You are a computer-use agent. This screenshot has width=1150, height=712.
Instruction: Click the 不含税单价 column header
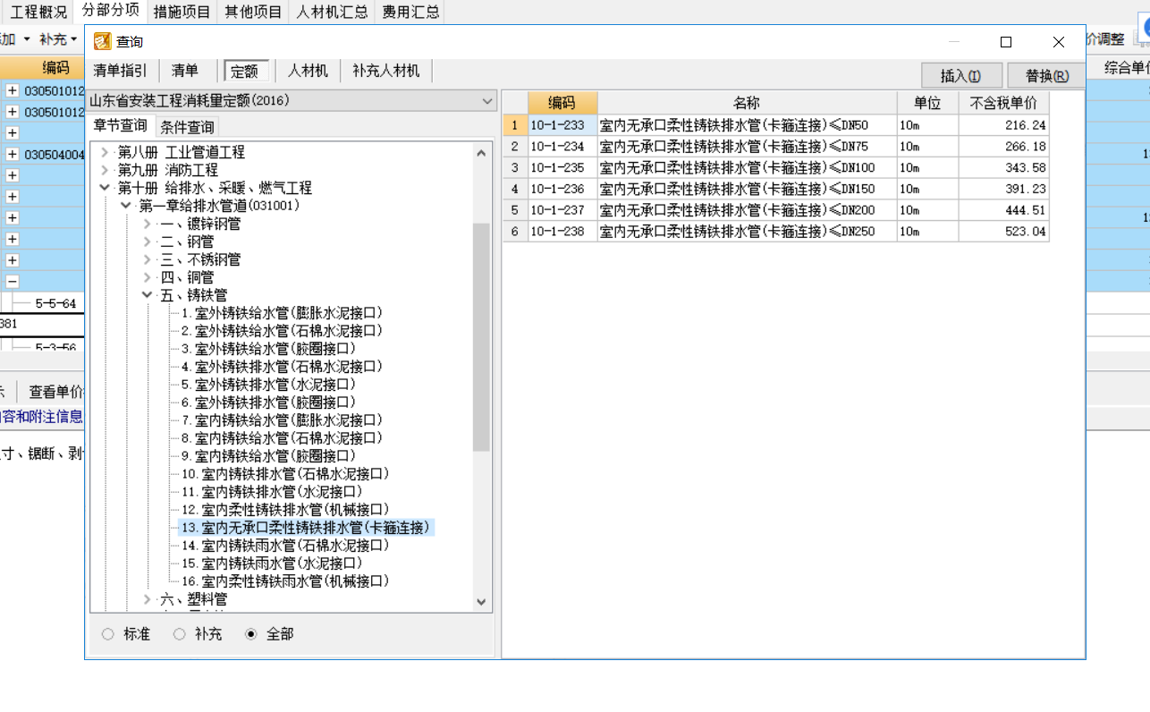[1003, 103]
